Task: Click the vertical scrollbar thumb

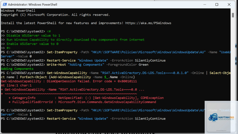Action: 233,15
